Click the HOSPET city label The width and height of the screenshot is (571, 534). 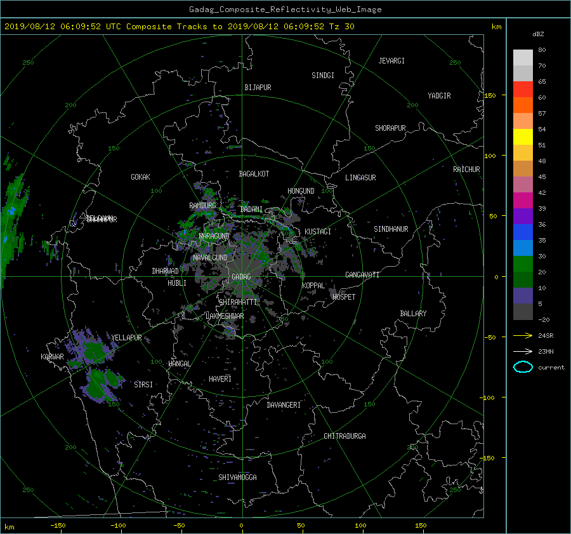tap(344, 297)
